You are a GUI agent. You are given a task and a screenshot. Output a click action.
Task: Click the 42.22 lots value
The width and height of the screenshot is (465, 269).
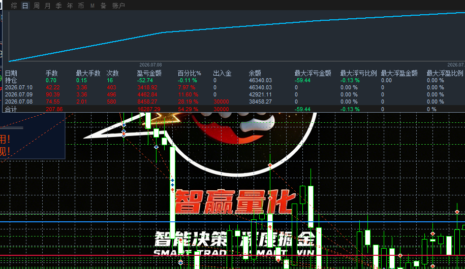tap(53, 87)
